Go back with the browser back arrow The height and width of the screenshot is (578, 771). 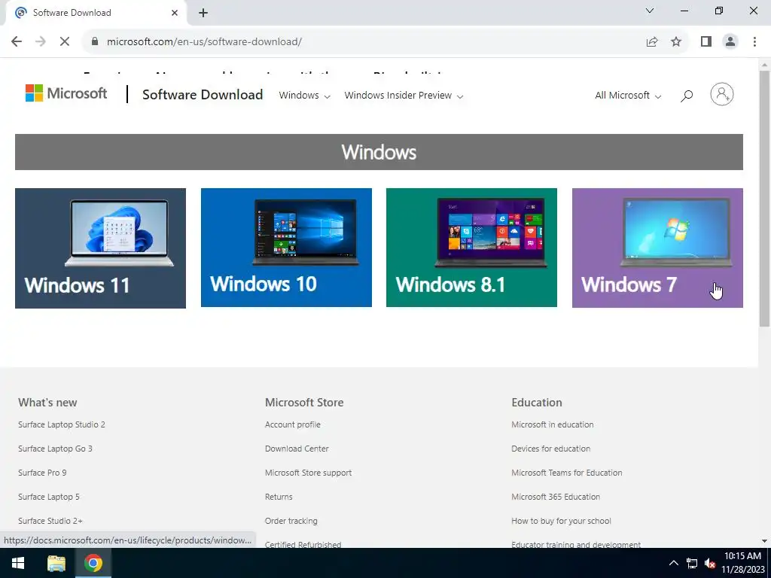tap(17, 42)
